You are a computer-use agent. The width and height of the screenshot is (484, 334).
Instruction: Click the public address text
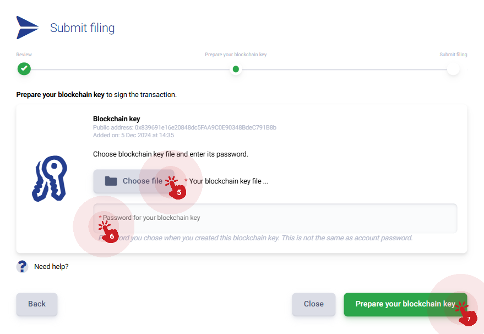(x=184, y=127)
